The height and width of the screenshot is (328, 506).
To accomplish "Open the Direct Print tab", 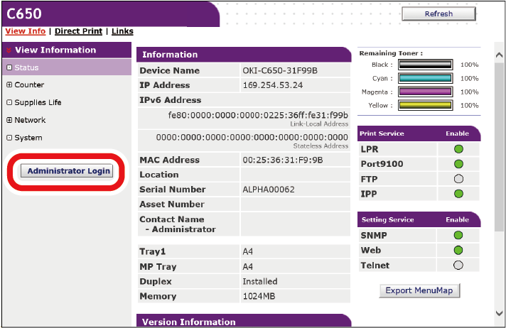I will (x=78, y=31).
